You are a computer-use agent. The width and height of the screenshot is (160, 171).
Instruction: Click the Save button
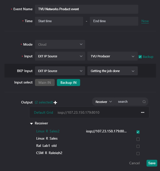click(x=152, y=163)
